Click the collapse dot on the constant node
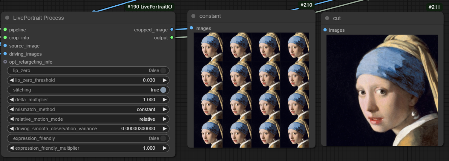This screenshot has height=161, width=449. 193,16
